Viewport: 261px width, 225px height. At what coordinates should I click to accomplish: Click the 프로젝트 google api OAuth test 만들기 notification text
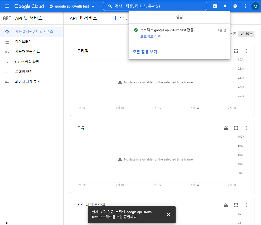pyautogui.click(x=168, y=30)
